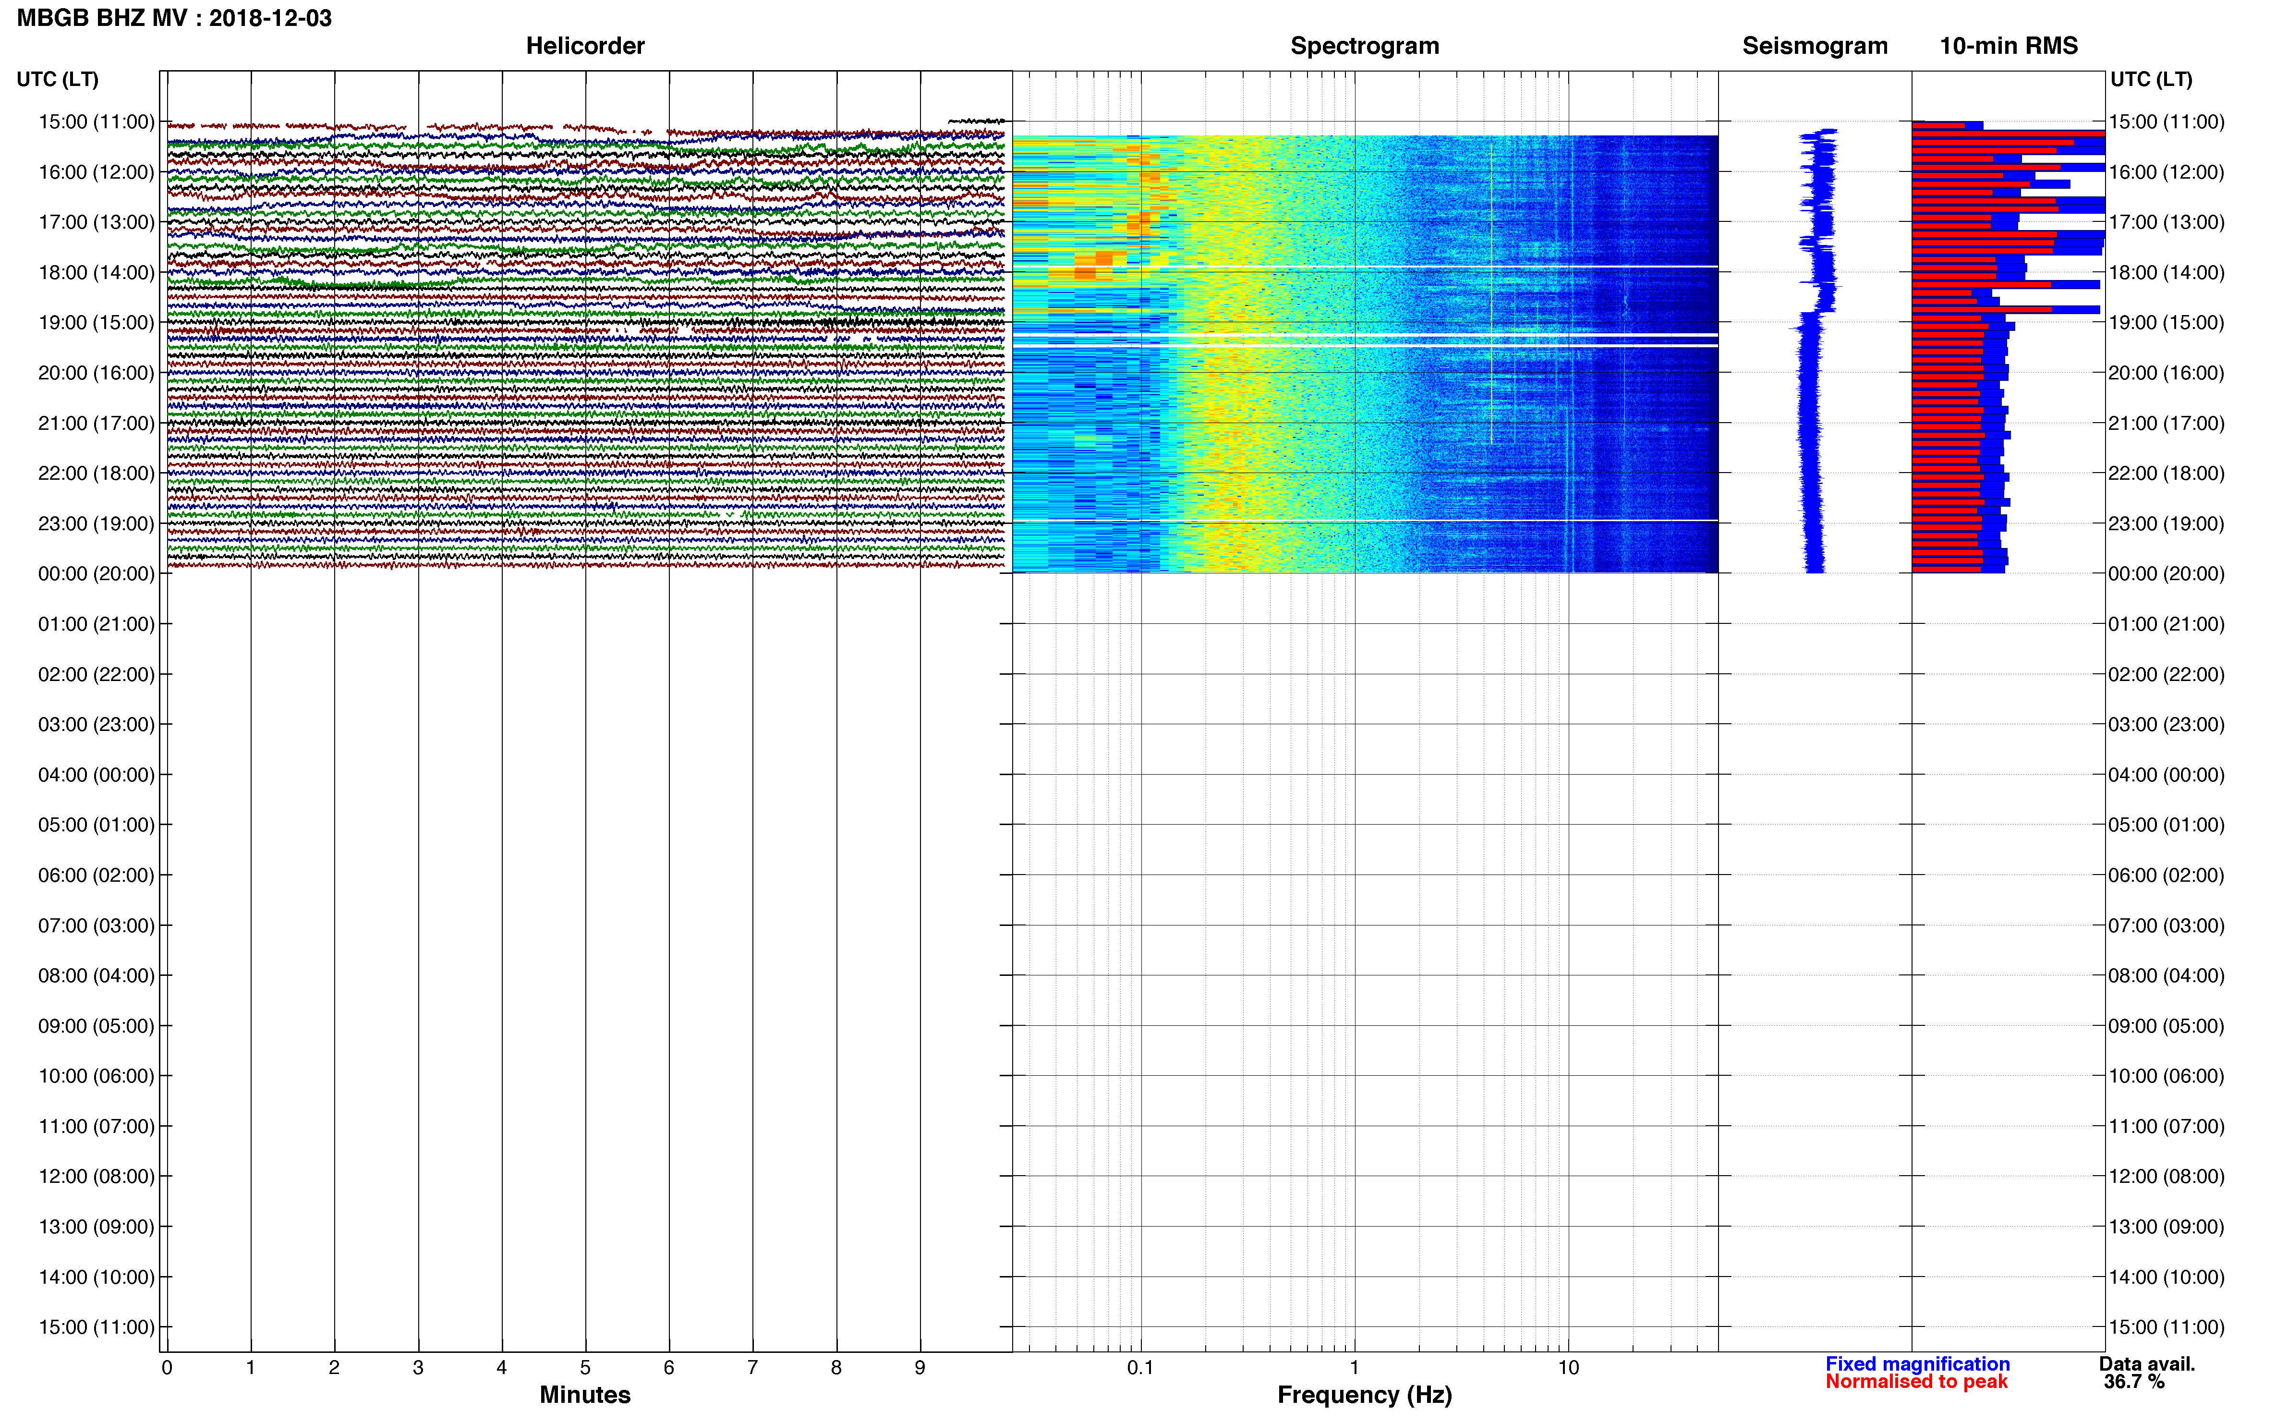Click the 'Data avail.' label
This screenshot has height=1423, width=2276.
click(x=2147, y=1364)
